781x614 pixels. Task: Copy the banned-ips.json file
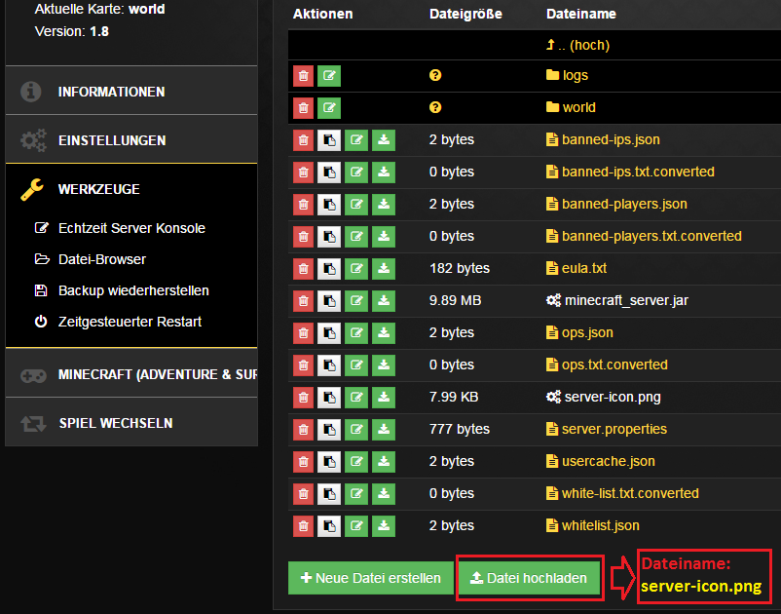click(x=329, y=140)
